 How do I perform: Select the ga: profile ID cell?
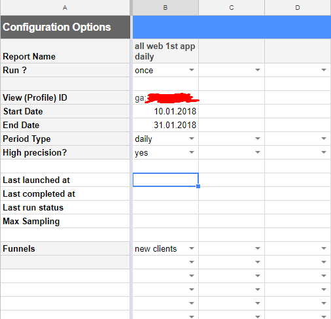pos(165,97)
